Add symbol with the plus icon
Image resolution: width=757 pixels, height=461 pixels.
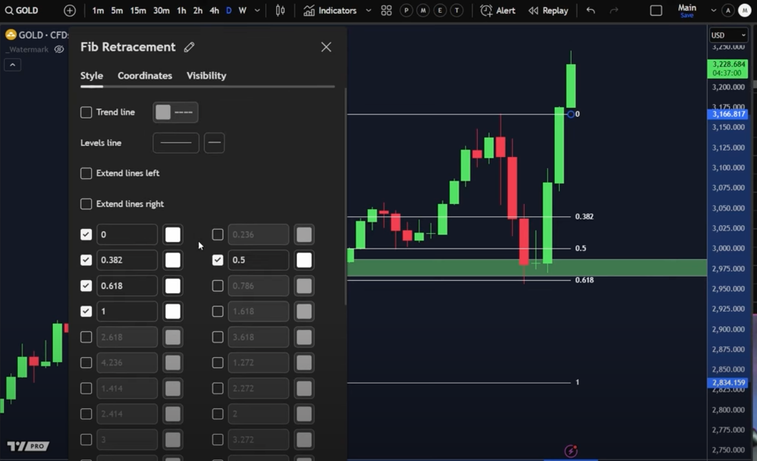[69, 10]
